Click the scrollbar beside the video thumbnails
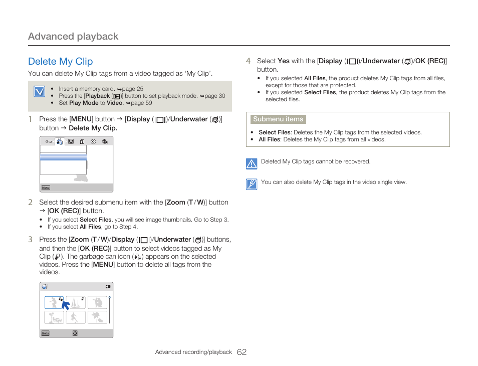Screen dimensions: 478x366 [x=109, y=309]
